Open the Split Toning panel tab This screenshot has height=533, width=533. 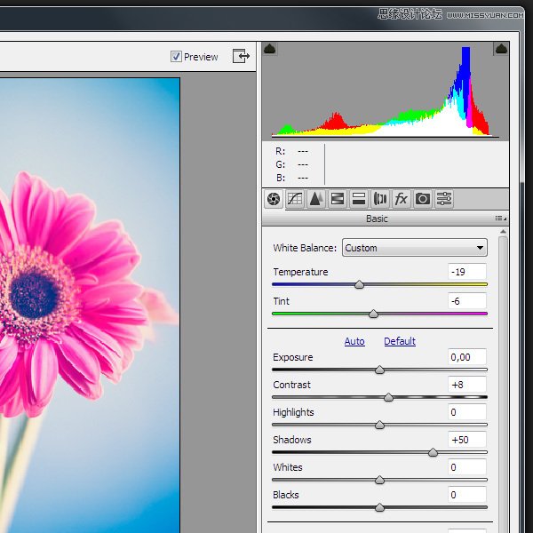click(x=359, y=199)
